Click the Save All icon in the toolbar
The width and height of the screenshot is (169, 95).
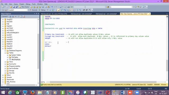[x=16, y=7]
